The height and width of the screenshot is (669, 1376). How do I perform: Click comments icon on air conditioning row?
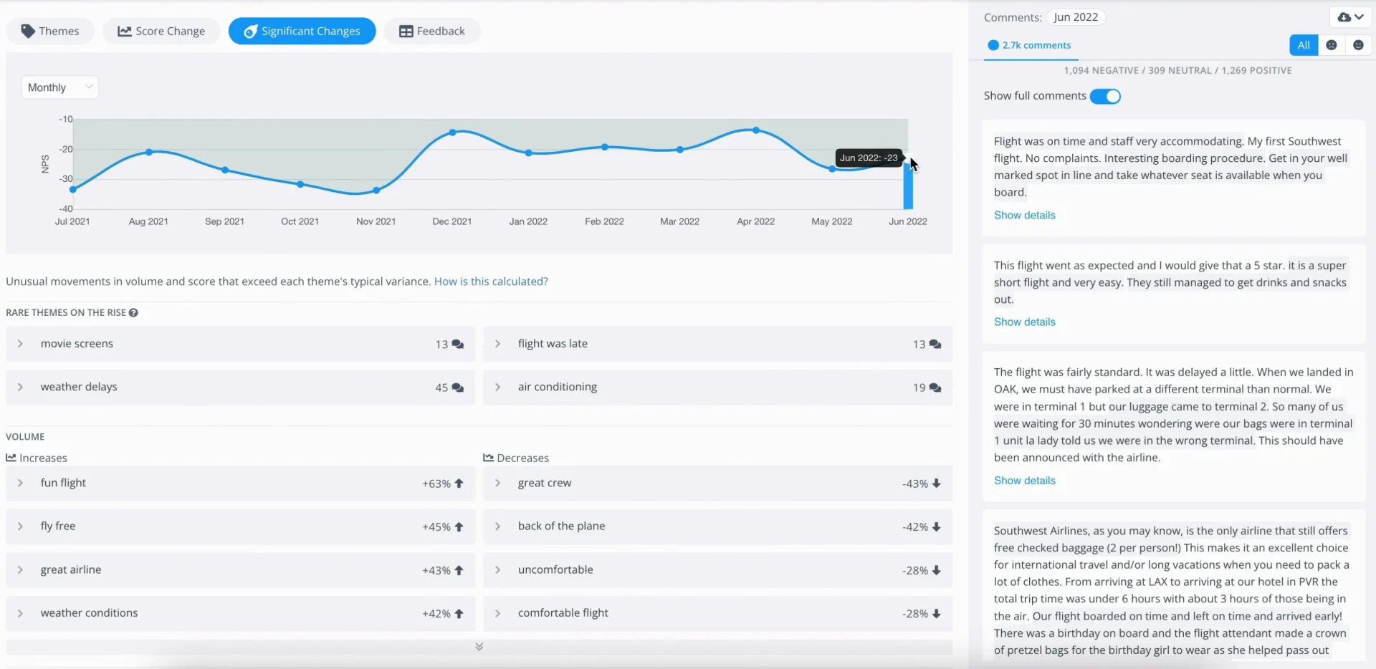(x=935, y=388)
